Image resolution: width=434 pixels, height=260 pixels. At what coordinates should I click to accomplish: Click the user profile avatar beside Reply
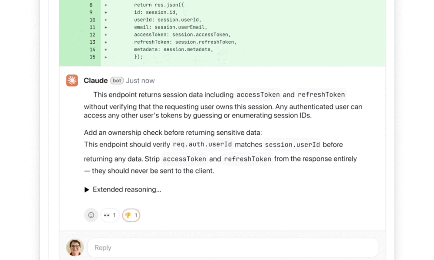point(75,247)
